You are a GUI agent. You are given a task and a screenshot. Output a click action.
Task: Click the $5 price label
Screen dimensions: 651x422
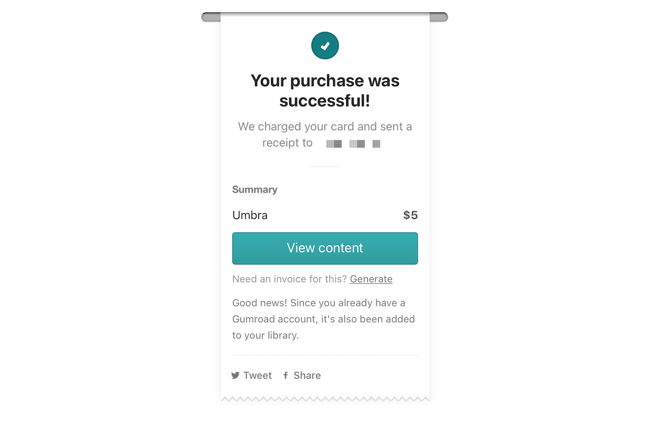[x=410, y=215]
